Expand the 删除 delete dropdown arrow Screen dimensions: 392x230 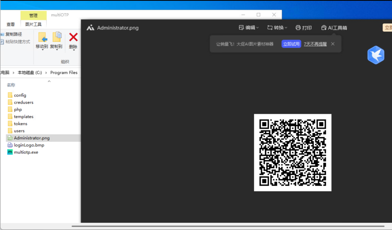pos(73,50)
